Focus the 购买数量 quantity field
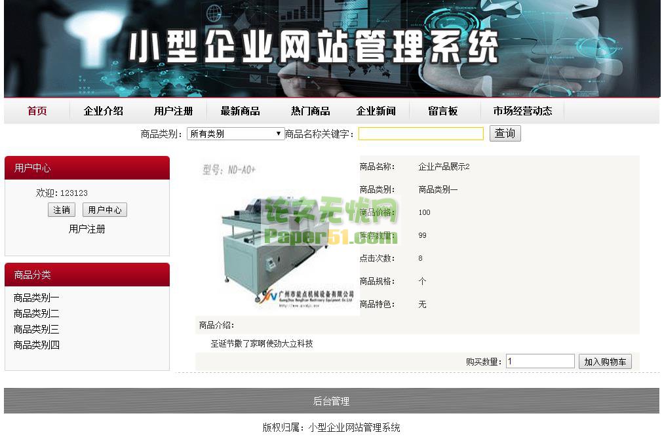662x441 pixels. 540,361
